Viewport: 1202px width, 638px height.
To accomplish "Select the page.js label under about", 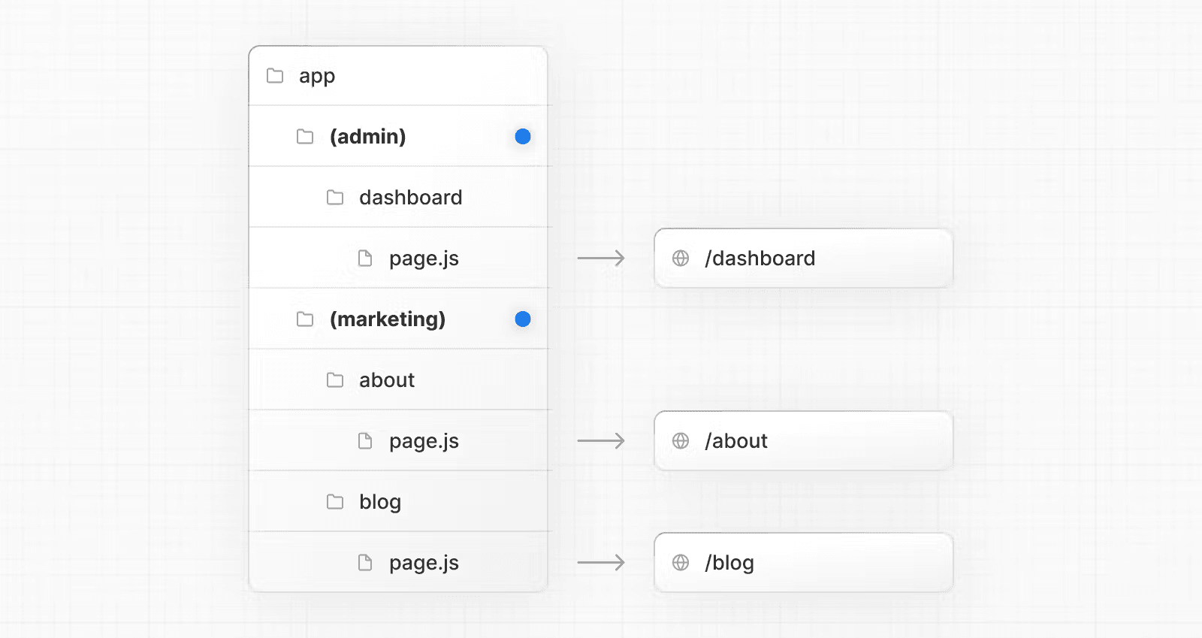I will click(x=424, y=441).
